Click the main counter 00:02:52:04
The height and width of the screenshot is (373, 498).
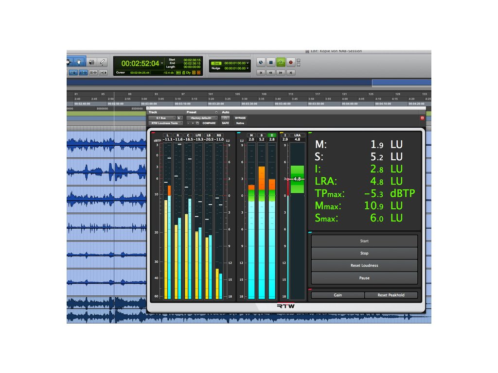[140, 64]
